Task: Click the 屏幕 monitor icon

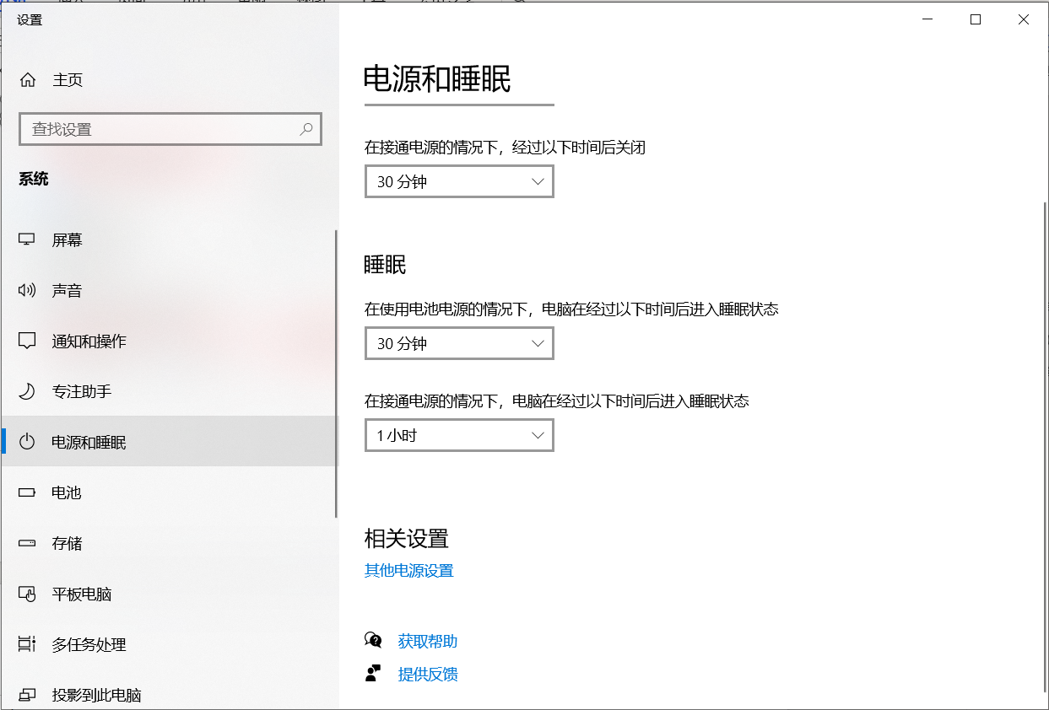Action: point(27,240)
